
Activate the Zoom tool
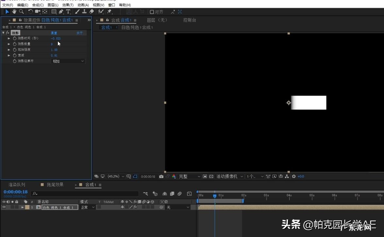(21, 12)
